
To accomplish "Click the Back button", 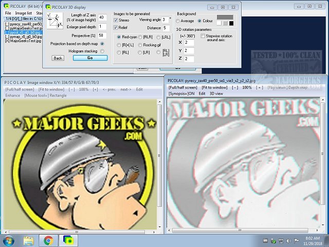I will point(58,58).
